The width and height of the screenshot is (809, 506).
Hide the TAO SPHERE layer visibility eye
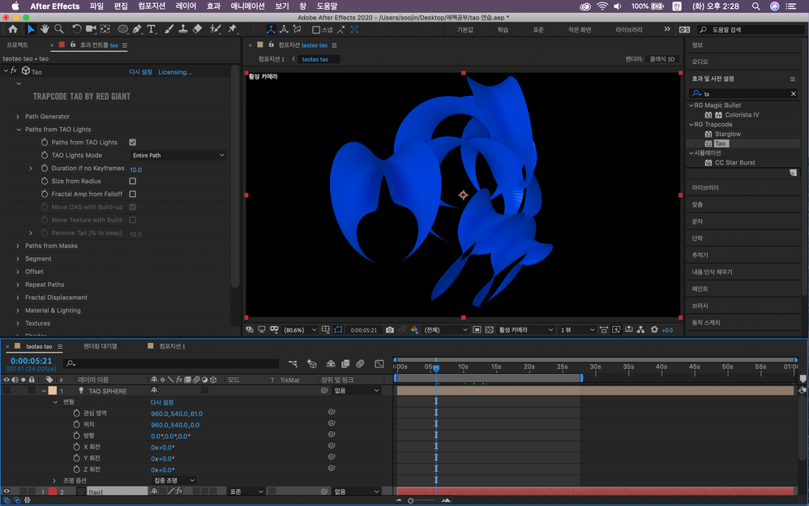pyautogui.click(x=7, y=390)
